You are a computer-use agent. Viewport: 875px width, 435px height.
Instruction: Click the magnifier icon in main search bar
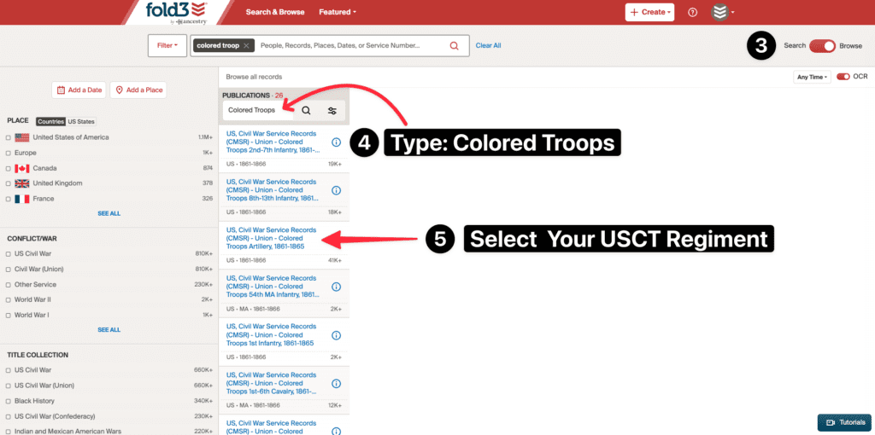point(454,45)
